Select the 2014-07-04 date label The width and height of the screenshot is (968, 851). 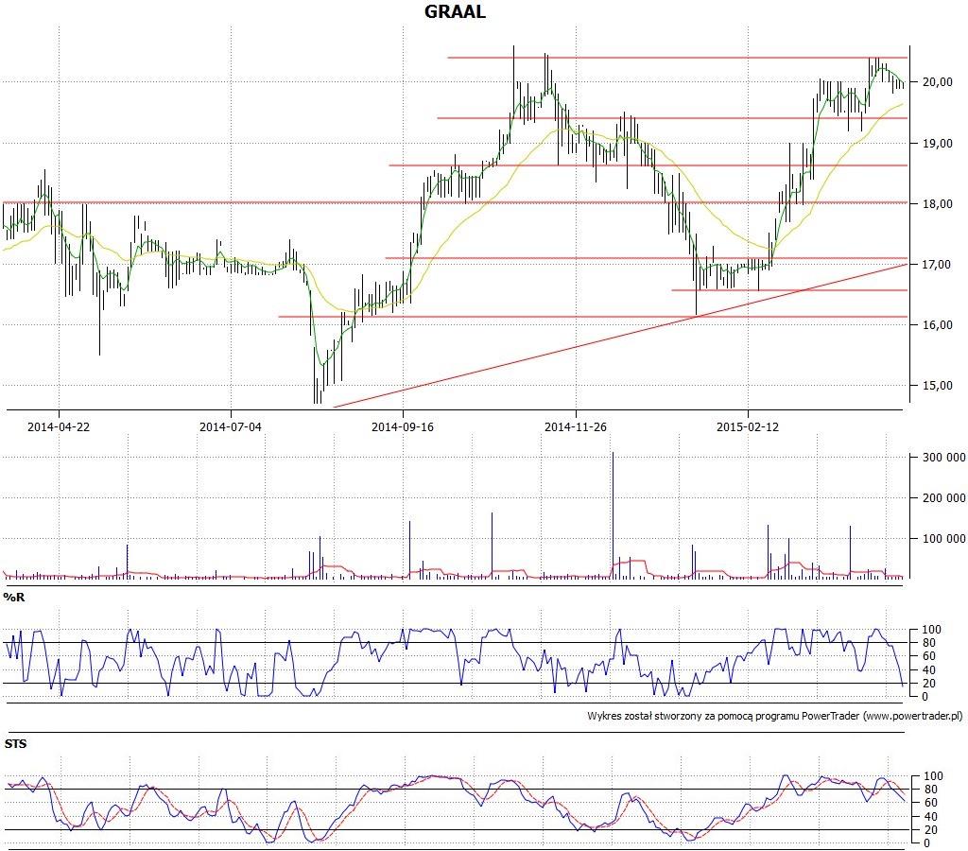click(231, 426)
